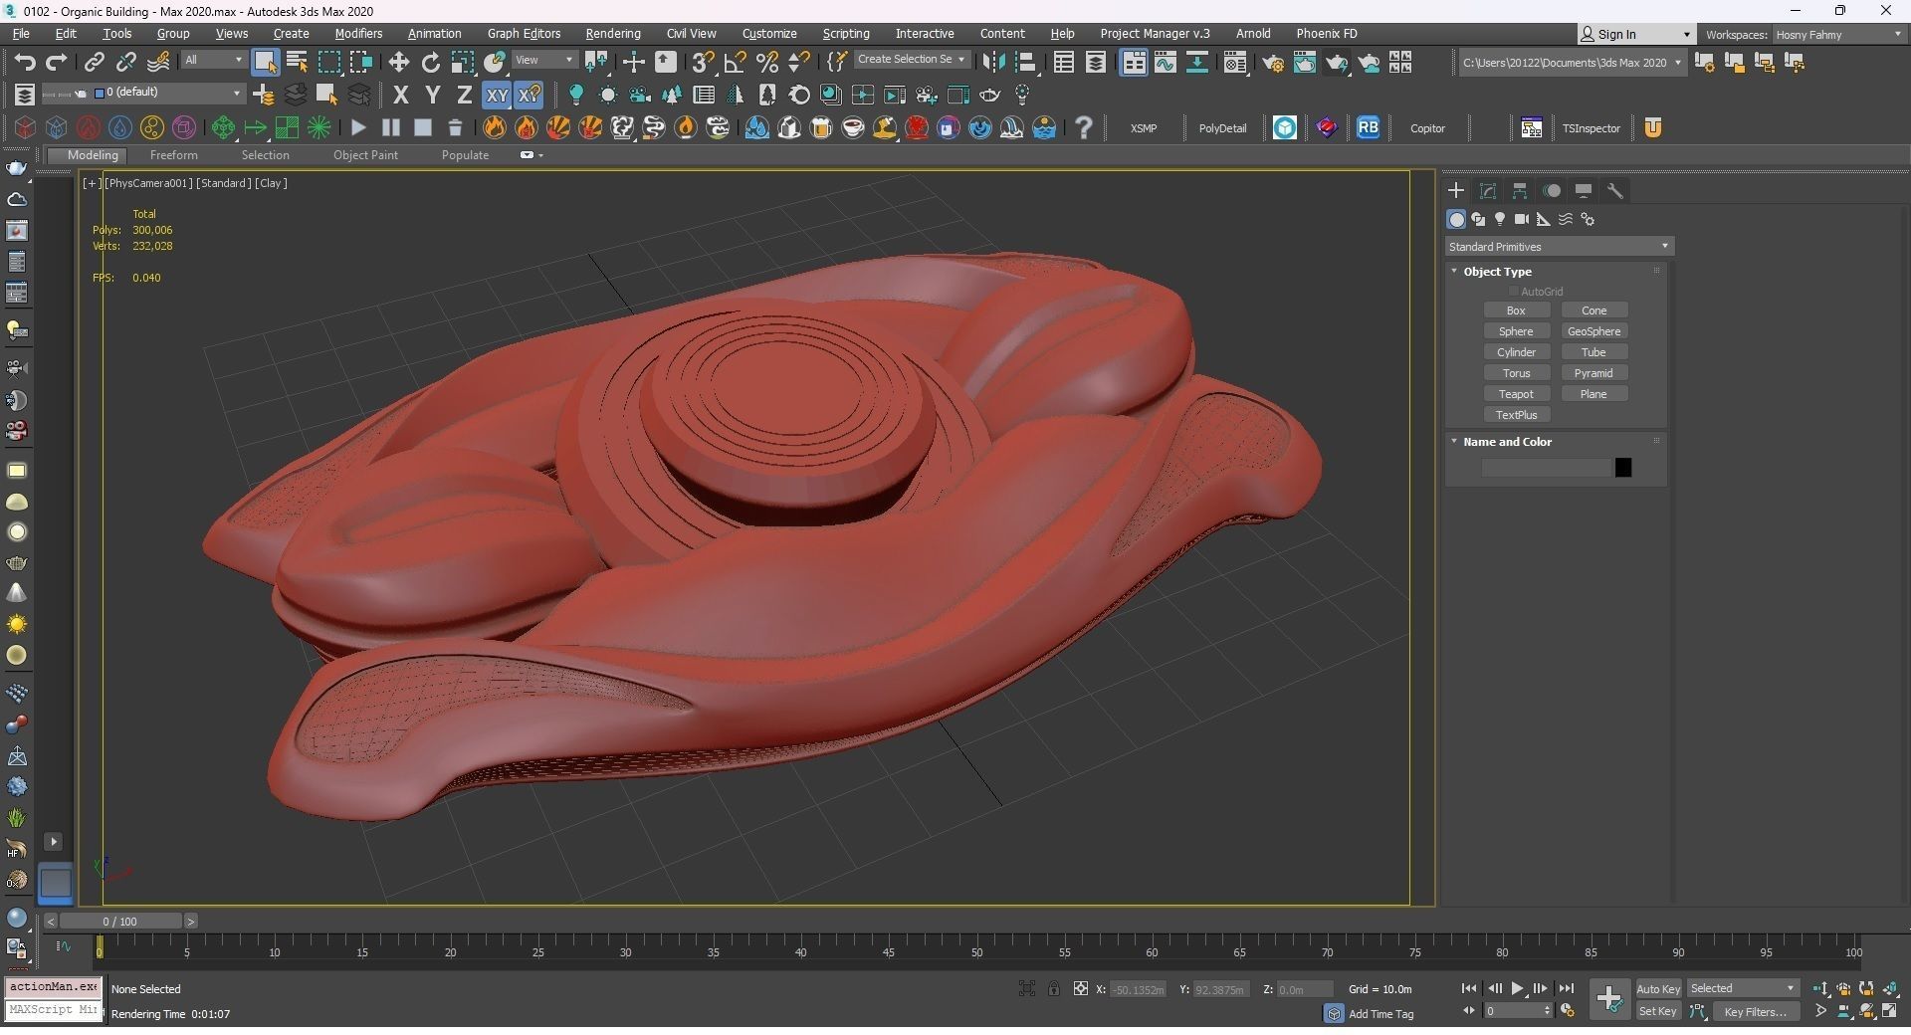
Task: Open the Graph Editors menu
Action: pos(524,34)
